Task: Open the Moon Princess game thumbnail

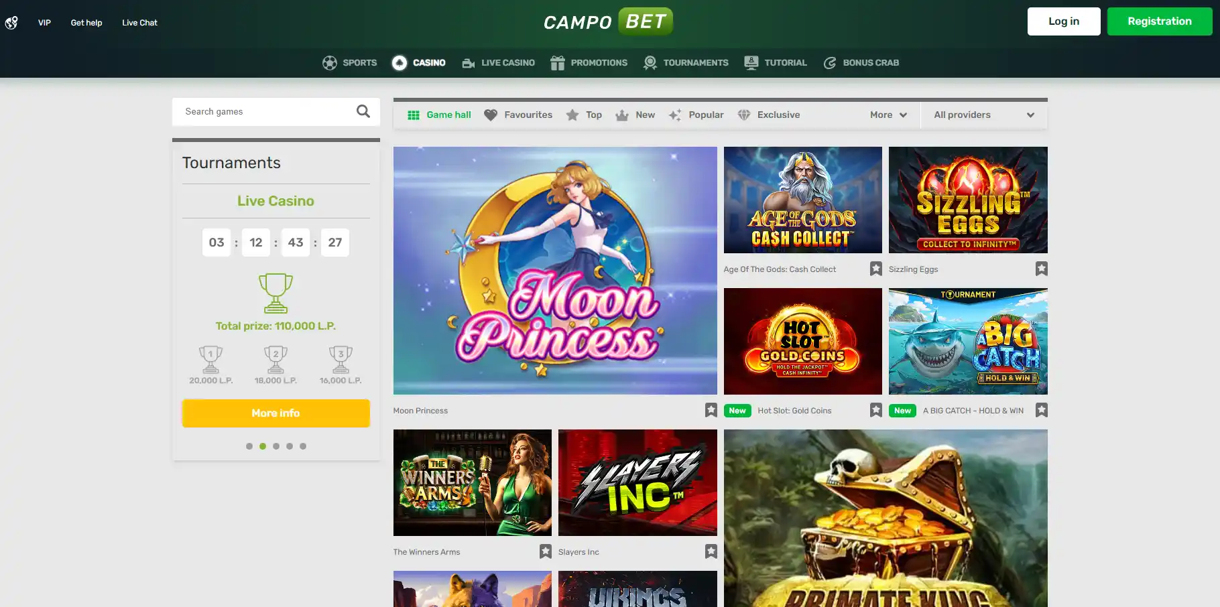Action: (555, 271)
